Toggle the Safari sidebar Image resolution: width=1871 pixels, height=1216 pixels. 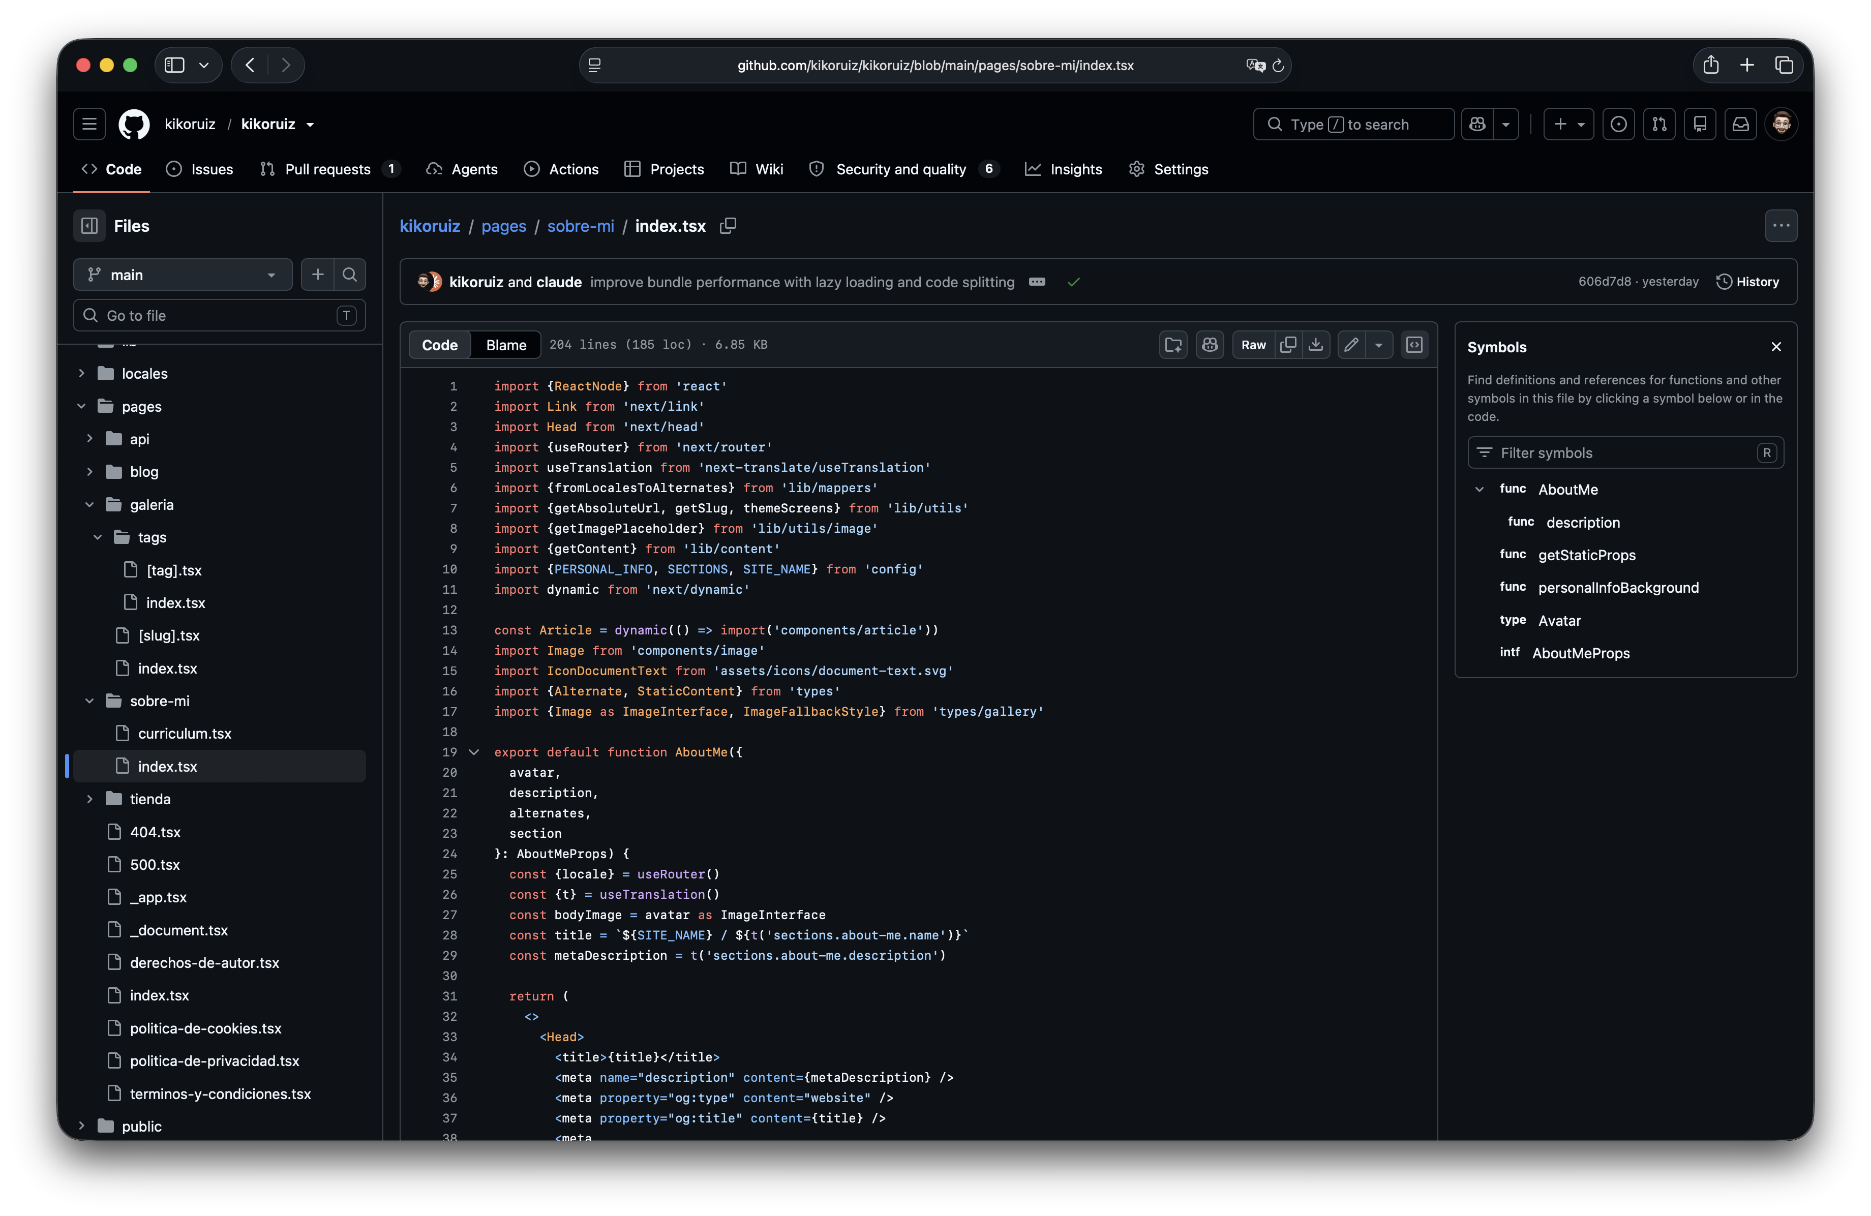pyautogui.click(x=174, y=65)
